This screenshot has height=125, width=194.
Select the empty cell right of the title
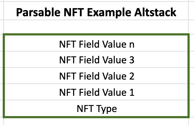pyautogui.click(x=192, y=12)
